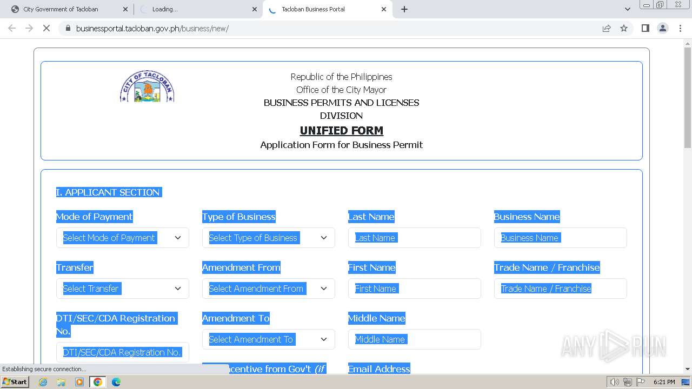This screenshot has height=389, width=692.
Task: Click the network icon in system tray
Action: 628,382
